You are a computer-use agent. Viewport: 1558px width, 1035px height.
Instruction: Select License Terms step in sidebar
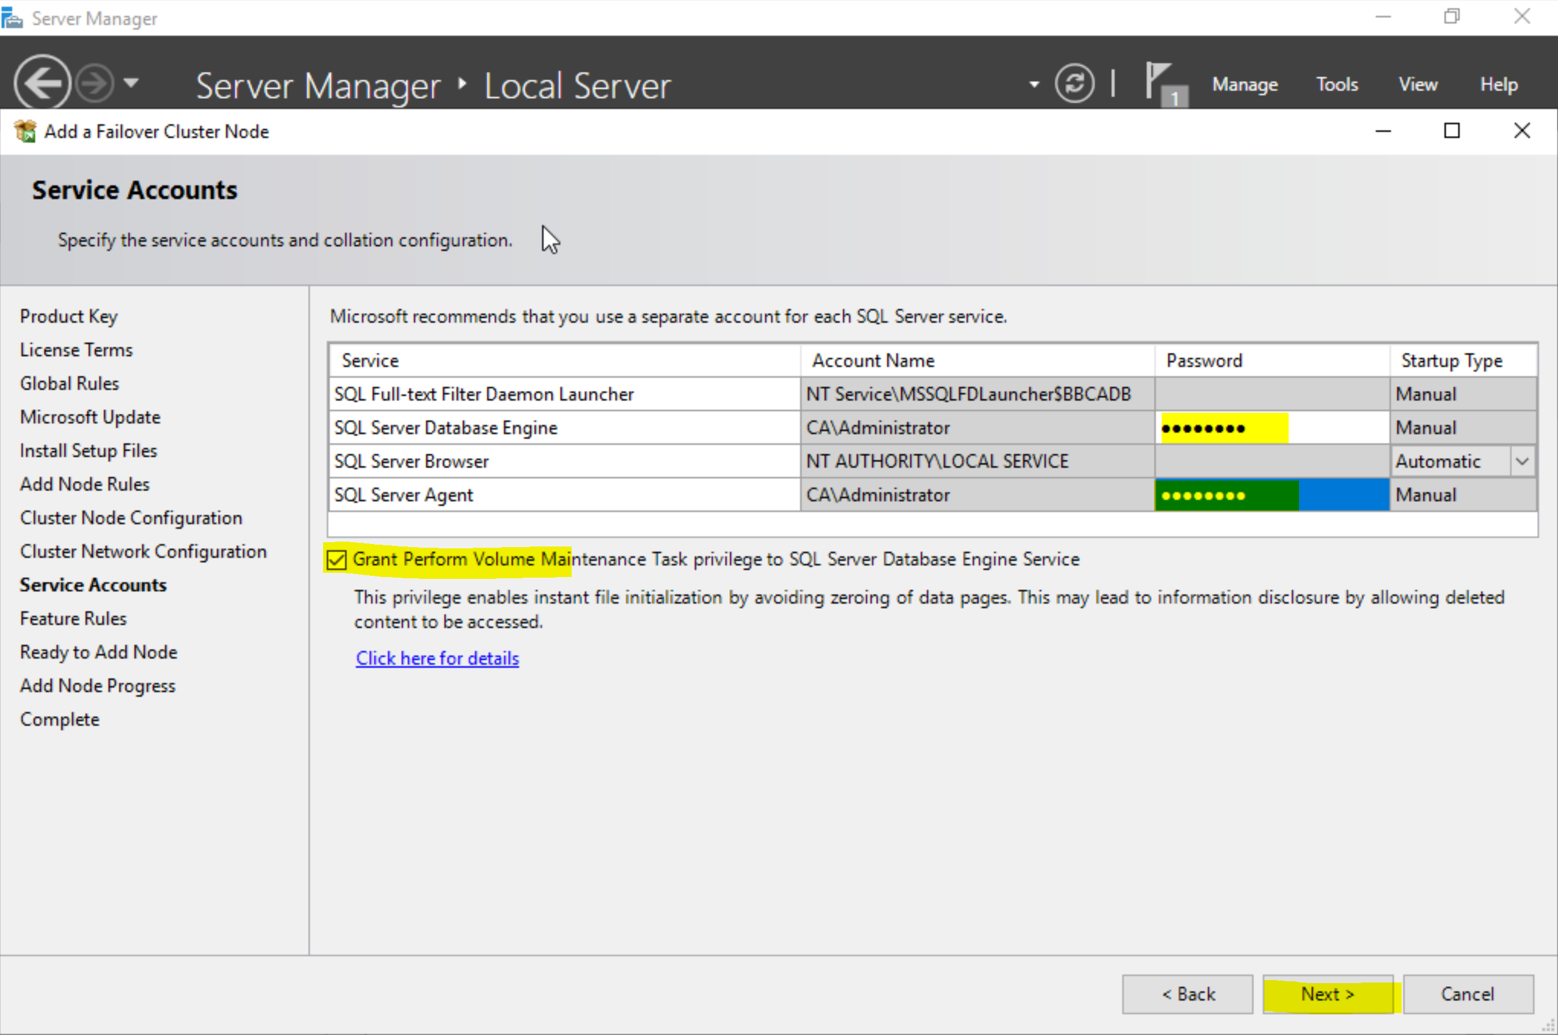(x=76, y=350)
